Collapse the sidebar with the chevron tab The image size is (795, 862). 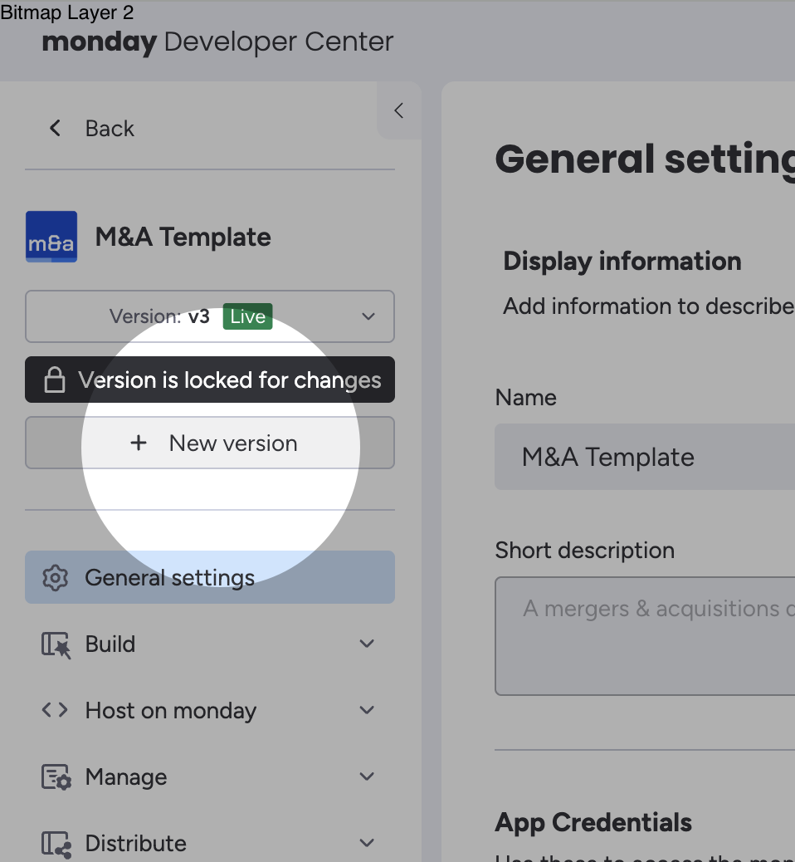[399, 110]
